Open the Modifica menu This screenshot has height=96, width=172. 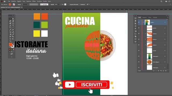tap(14, 1)
